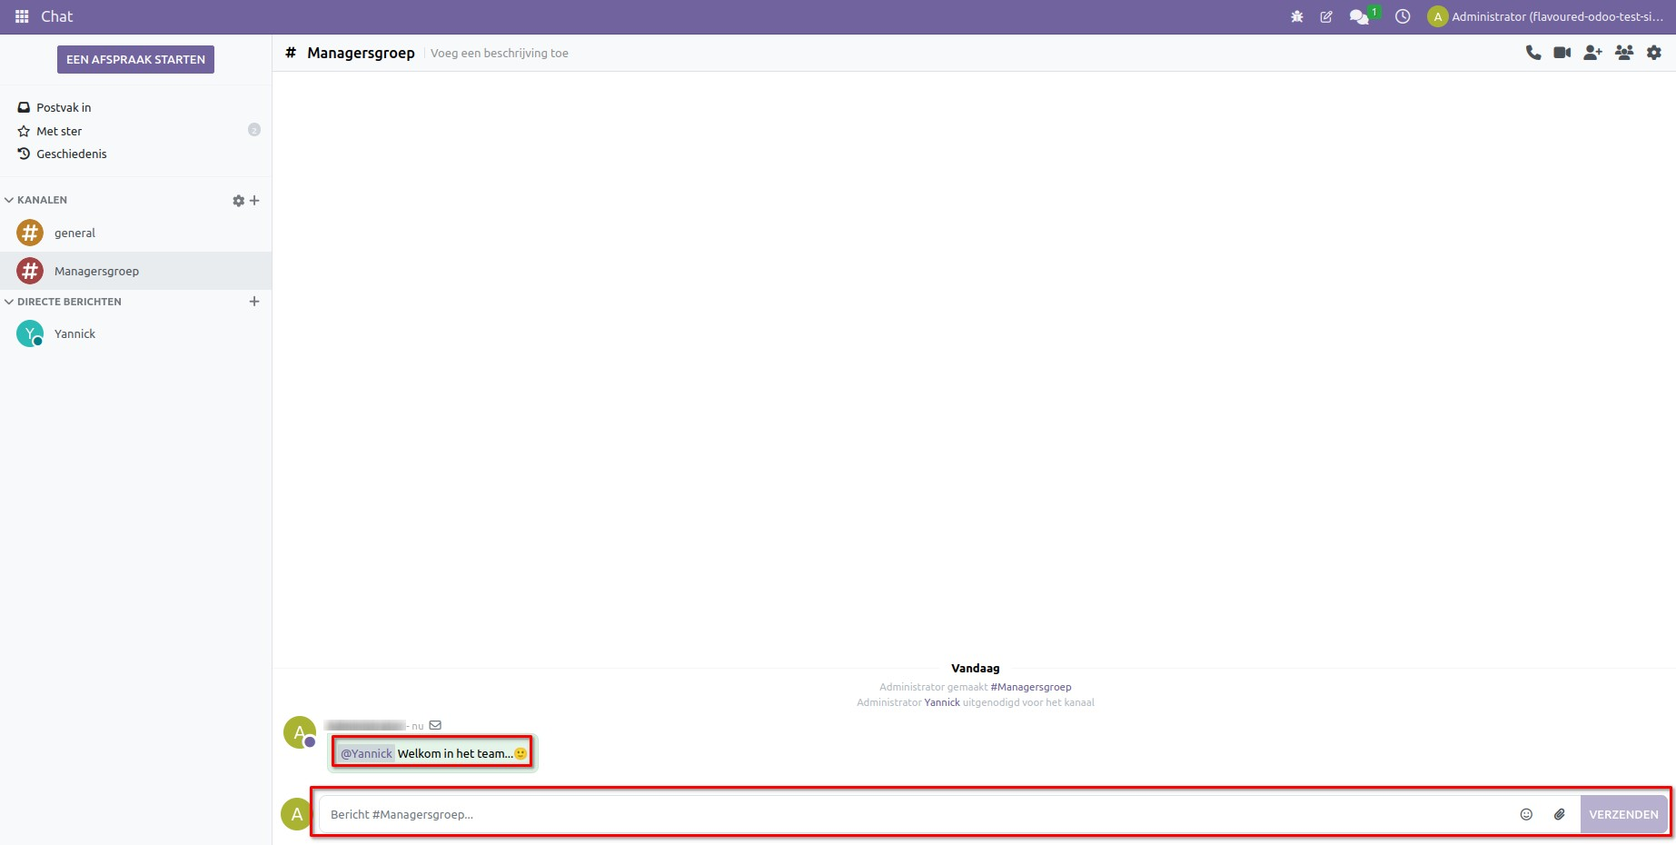Open the compose new message icon
Viewport: 1676px width, 845px height.
pyautogui.click(x=1326, y=16)
